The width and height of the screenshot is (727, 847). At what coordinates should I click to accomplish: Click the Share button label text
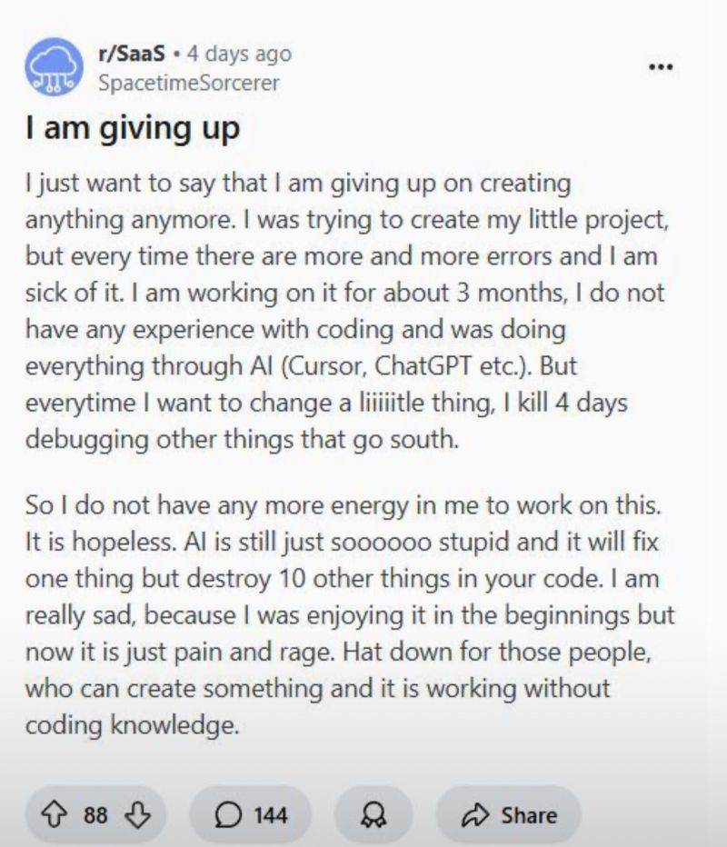click(x=529, y=815)
